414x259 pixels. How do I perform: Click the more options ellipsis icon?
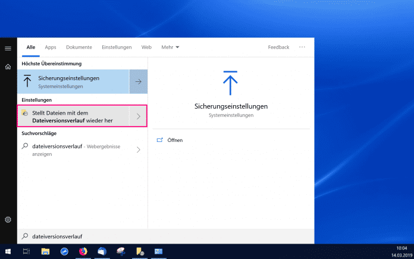pos(302,47)
